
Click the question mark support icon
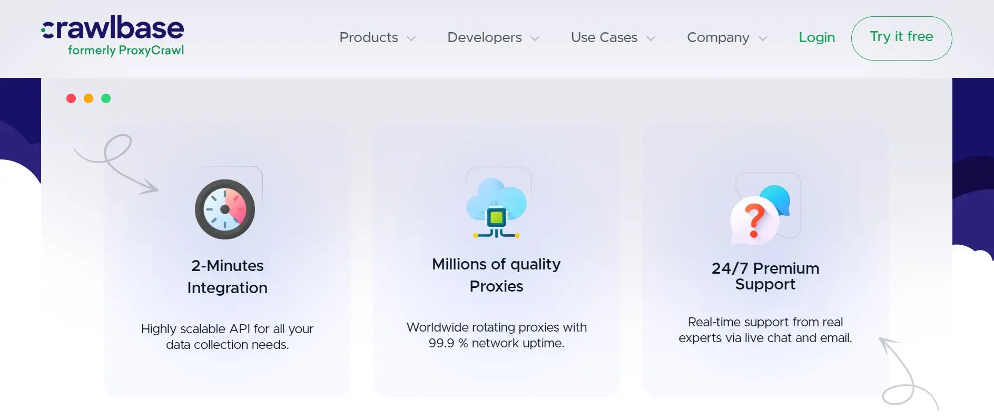(x=760, y=215)
